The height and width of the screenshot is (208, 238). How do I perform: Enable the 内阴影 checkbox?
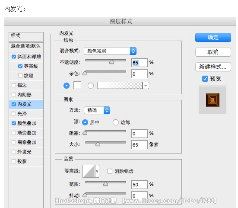pos(14,95)
